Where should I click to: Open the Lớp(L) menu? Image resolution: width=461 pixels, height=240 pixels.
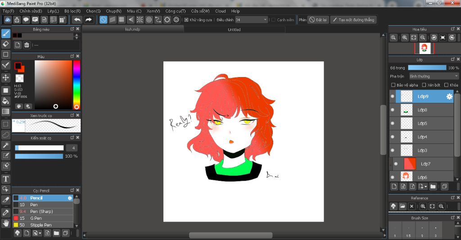[53, 11]
